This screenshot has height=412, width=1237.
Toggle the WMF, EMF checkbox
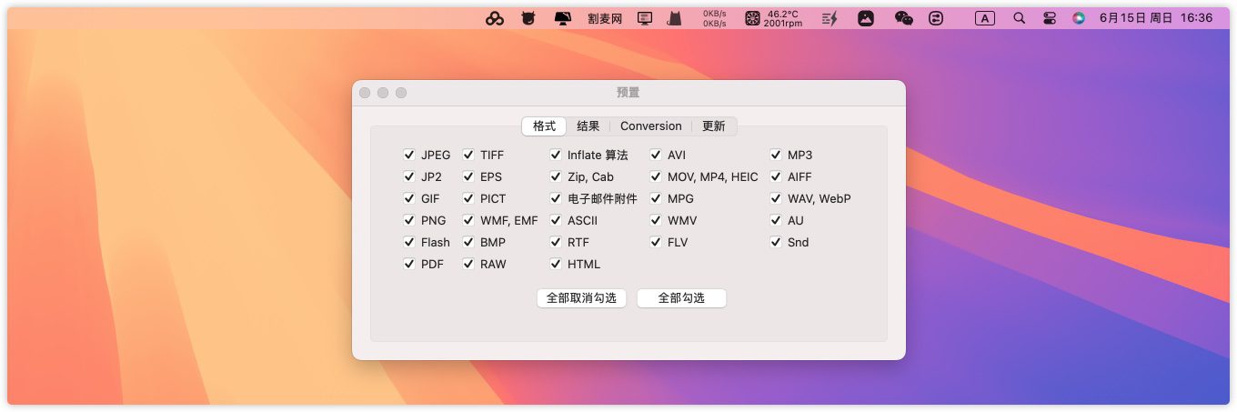point(468,220)
